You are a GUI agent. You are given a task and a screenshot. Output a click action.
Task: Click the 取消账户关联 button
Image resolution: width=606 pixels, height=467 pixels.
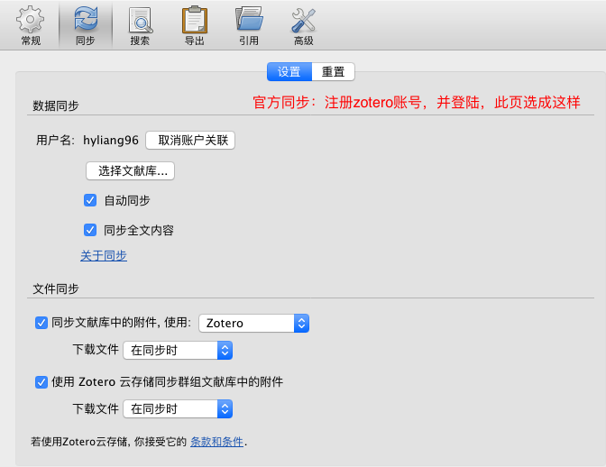click(x=189, y=140)
